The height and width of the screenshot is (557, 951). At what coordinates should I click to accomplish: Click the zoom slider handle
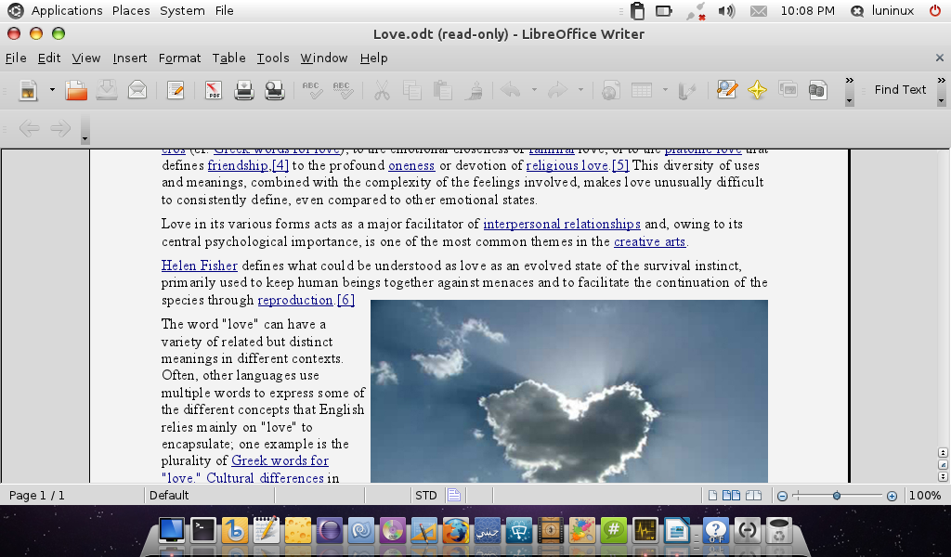click(837, 496)
